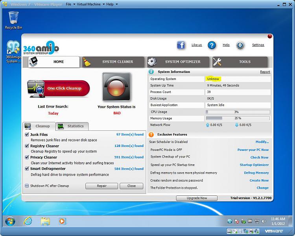Click Power your PC Now link
This screenshot has width=295, height=236.
[253, 150]
